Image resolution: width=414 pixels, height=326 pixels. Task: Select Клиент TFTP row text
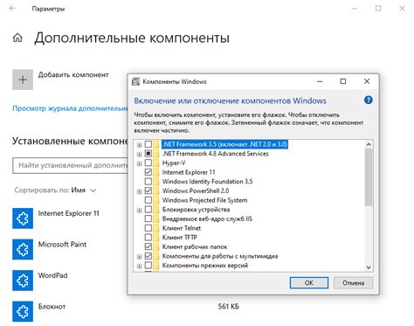(x=180, y=238)
